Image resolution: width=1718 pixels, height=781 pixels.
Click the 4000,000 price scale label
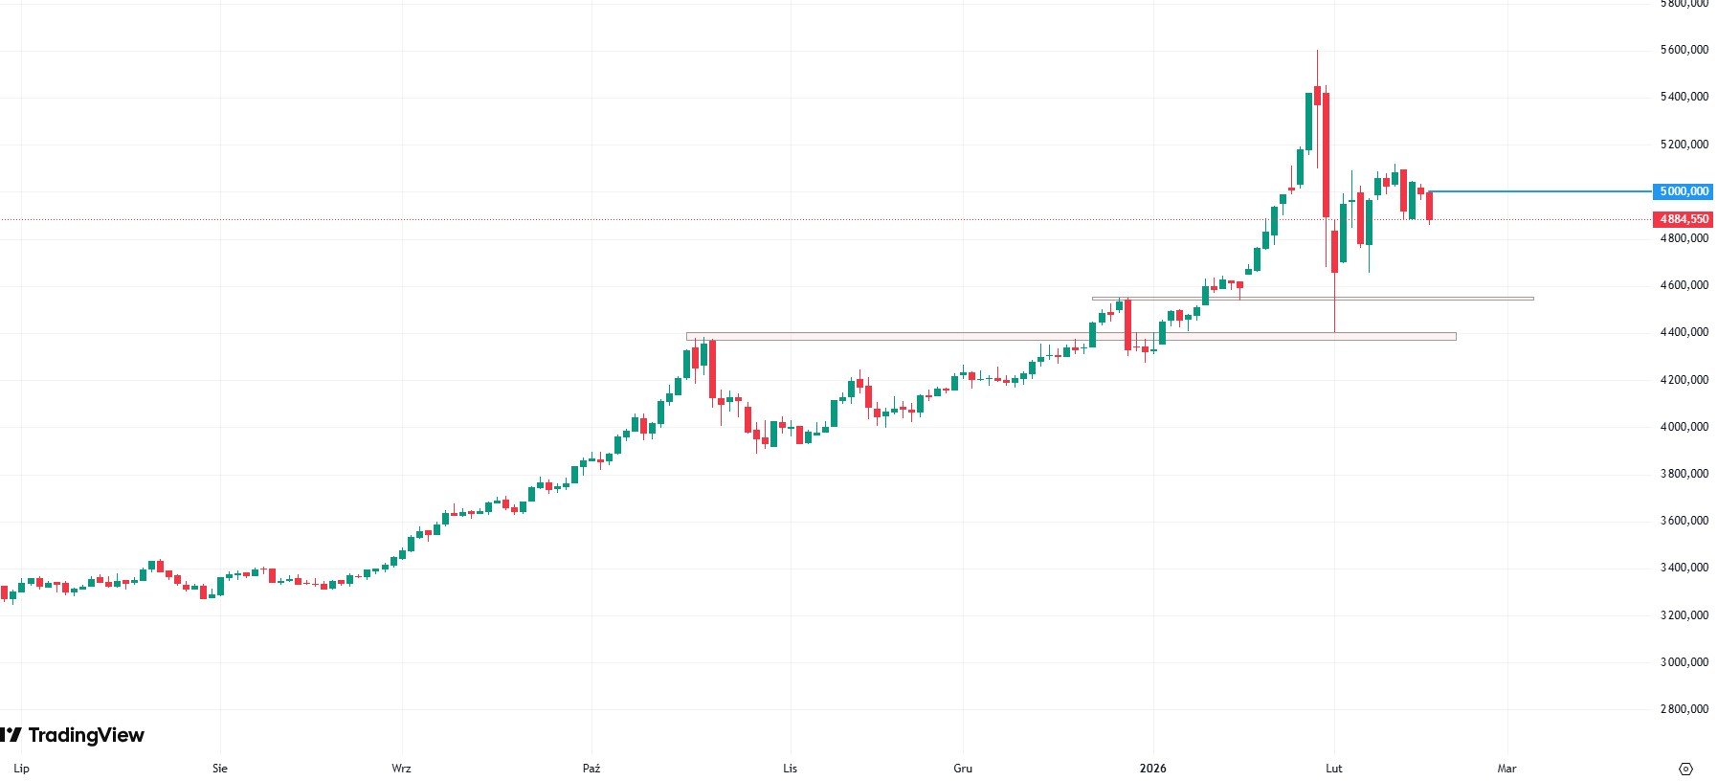[x=1685, y=427]
